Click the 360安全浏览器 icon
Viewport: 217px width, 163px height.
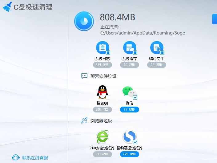click(102, 137)
